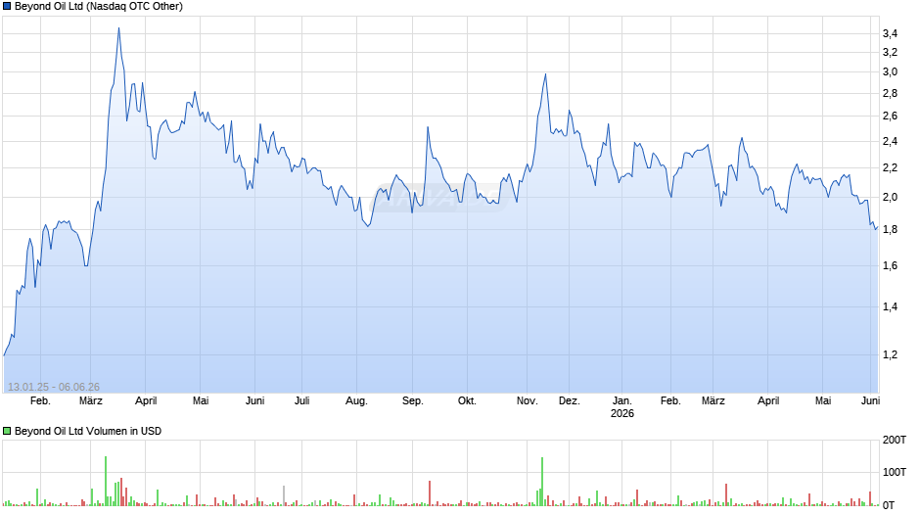Viewport: 920px width, 515px height.
Task: Click the price axis label 1,4
Action: pos(890,307)
